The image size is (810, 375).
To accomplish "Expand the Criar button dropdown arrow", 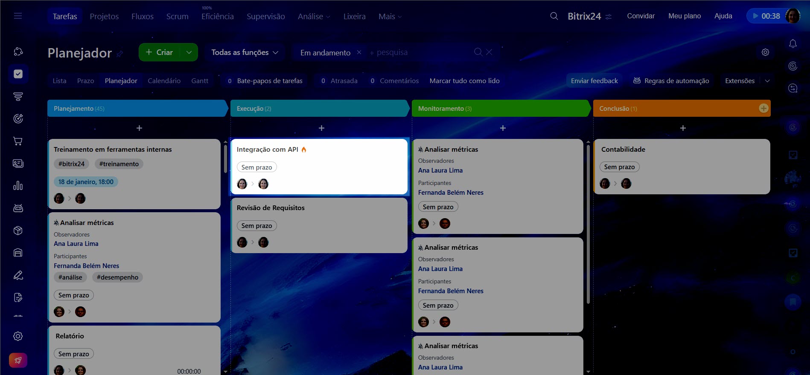I will (189, 52).
